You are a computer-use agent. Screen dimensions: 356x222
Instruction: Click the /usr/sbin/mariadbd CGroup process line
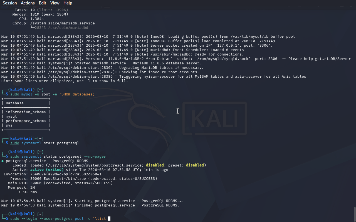[x=61, y=28]
